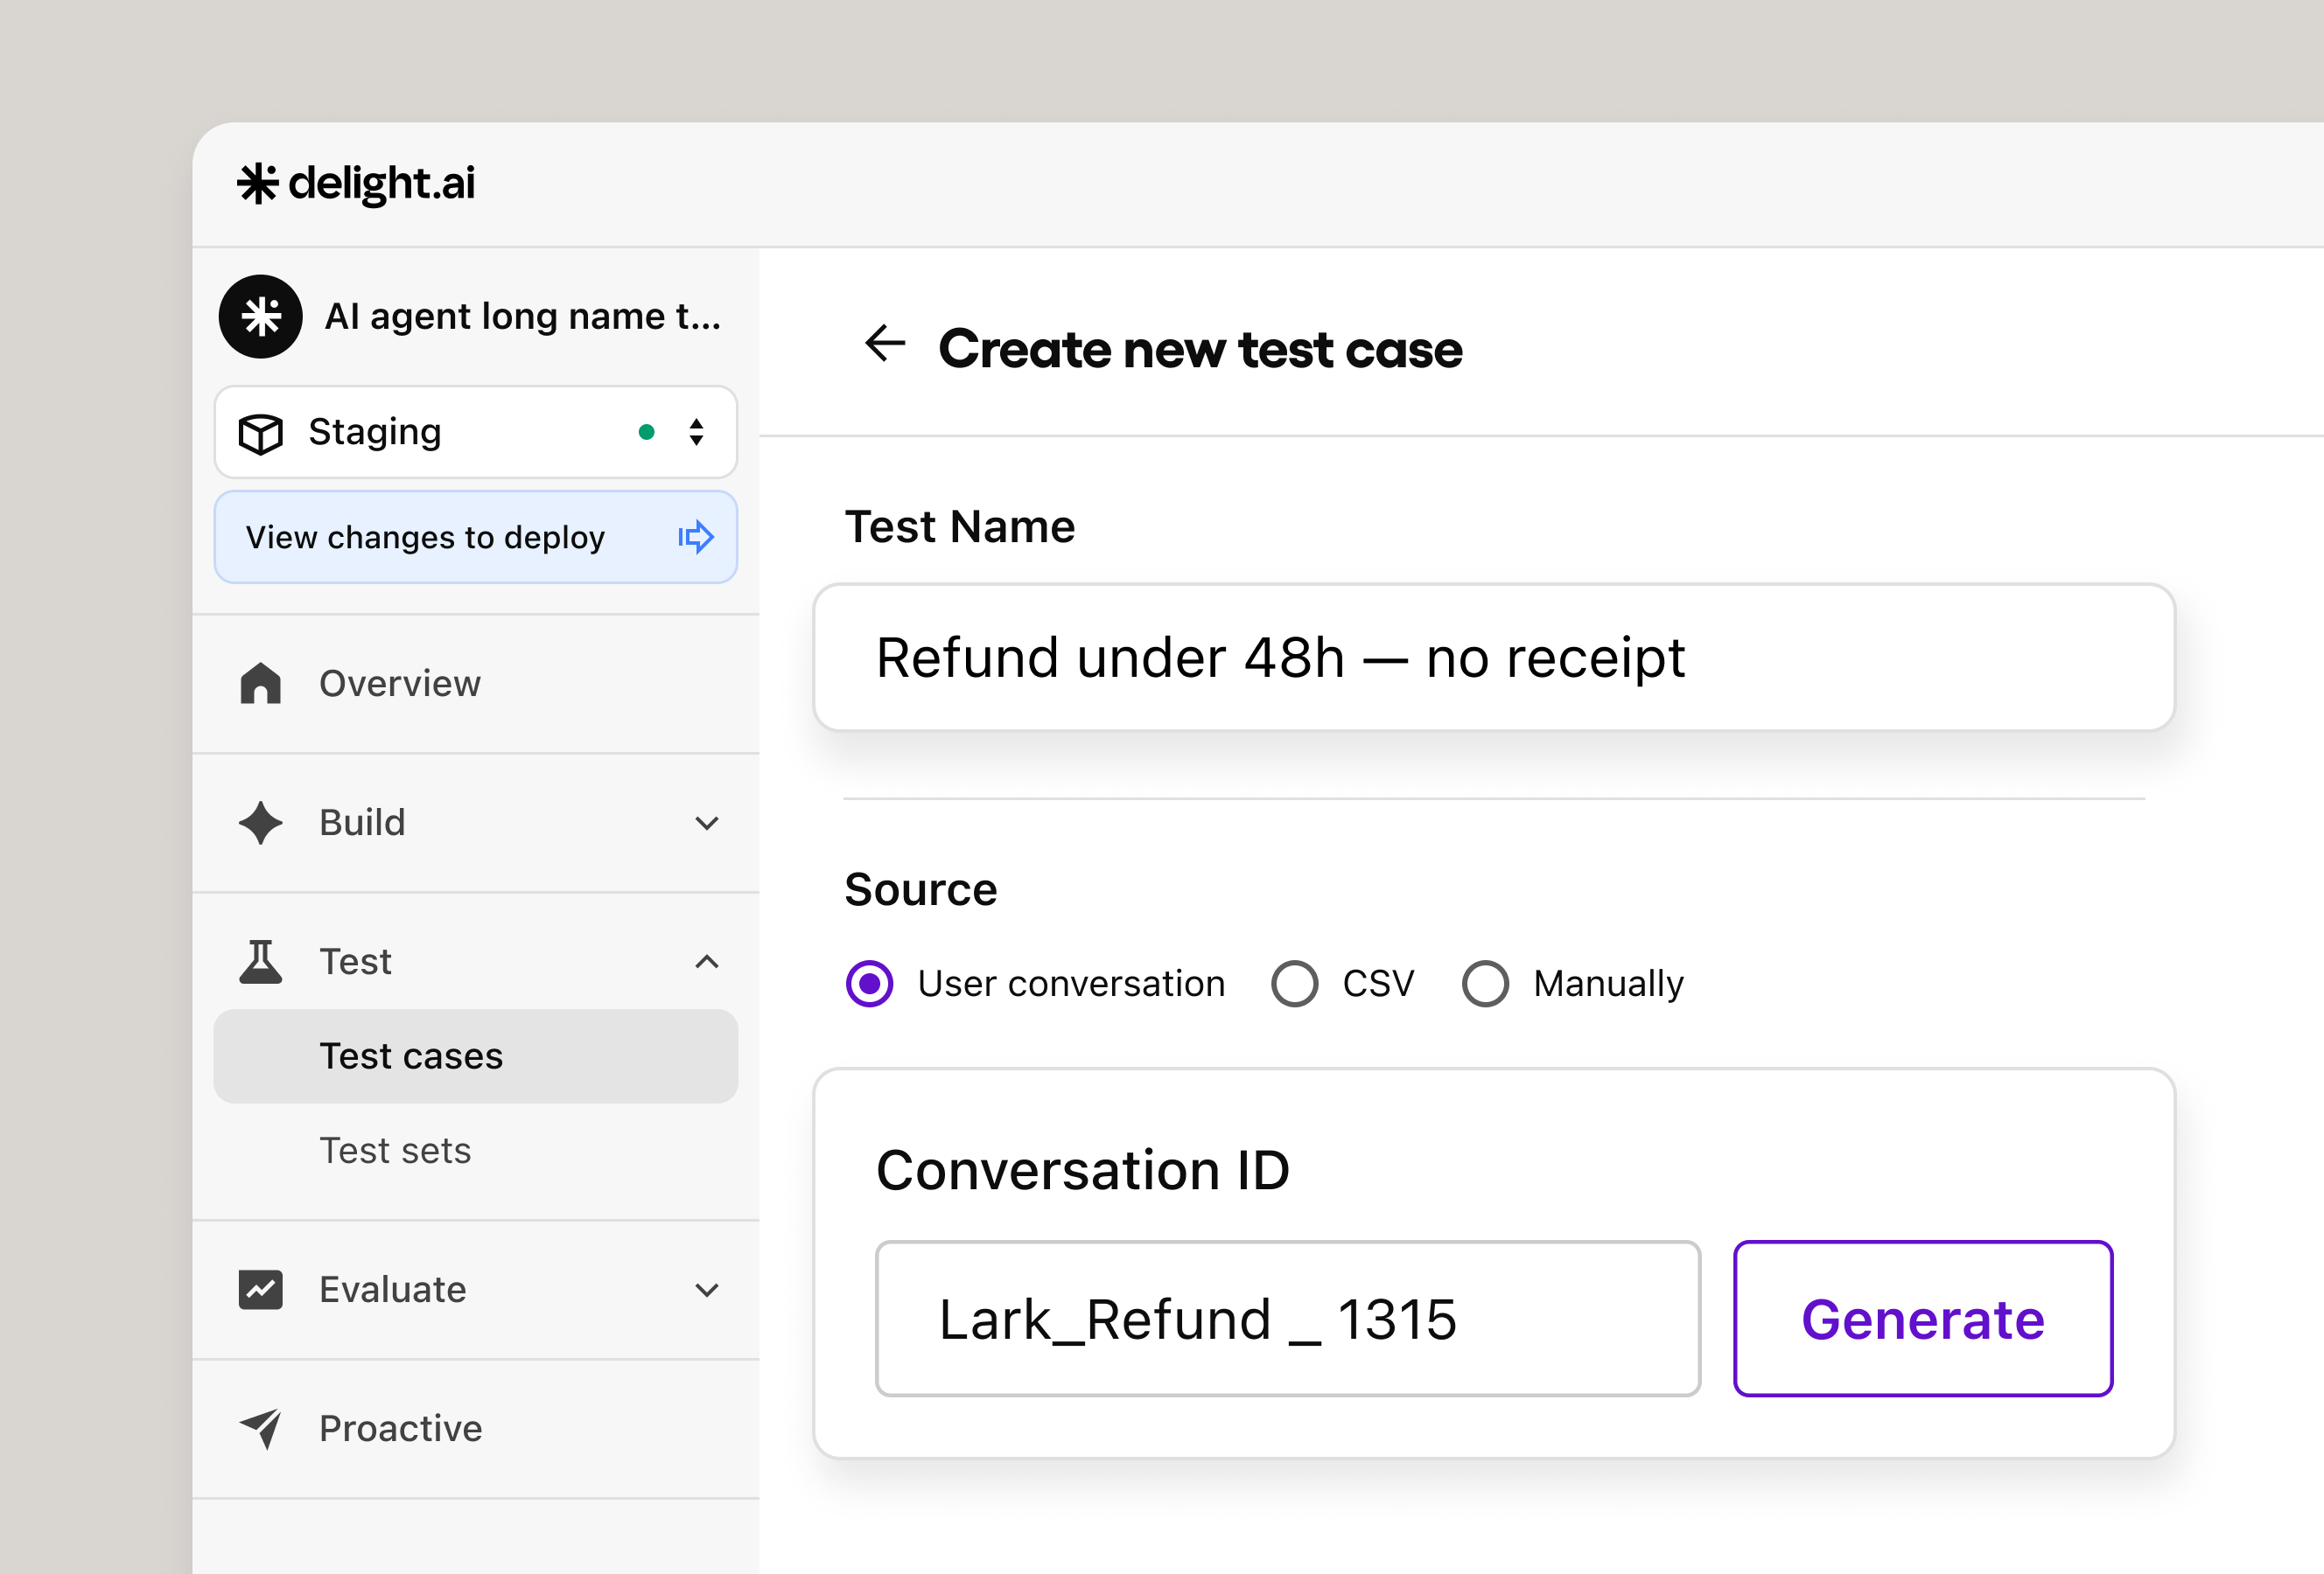This screenshot has width=2324, height=1574.
Task: Click the Build sparkle icon
Action: pos(261,824)
